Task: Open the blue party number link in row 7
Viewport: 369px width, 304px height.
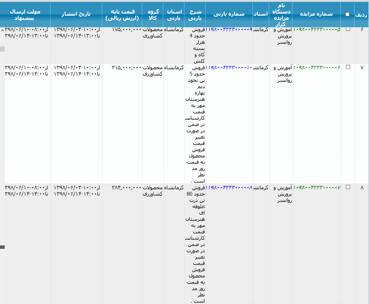Action: click(x=230, y=67)
